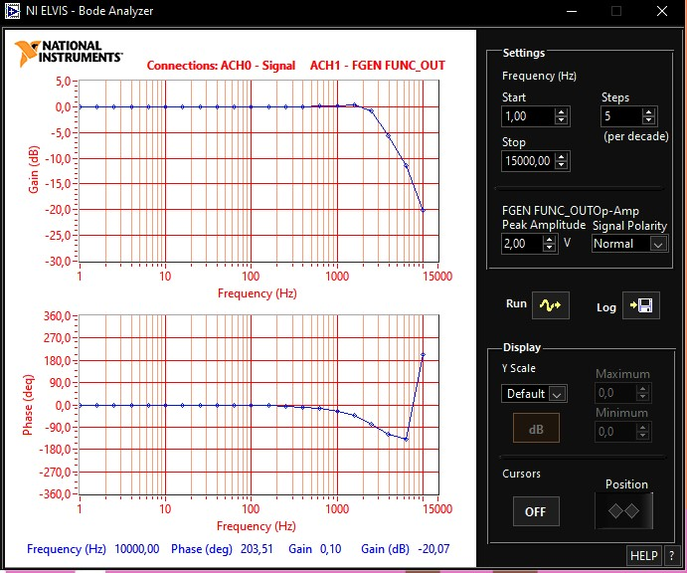Click the National Instruments logo

(x=68, y=53)
